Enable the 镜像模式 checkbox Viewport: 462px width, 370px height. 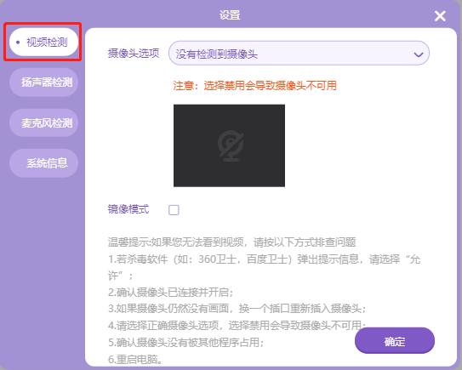coord(174,210)
